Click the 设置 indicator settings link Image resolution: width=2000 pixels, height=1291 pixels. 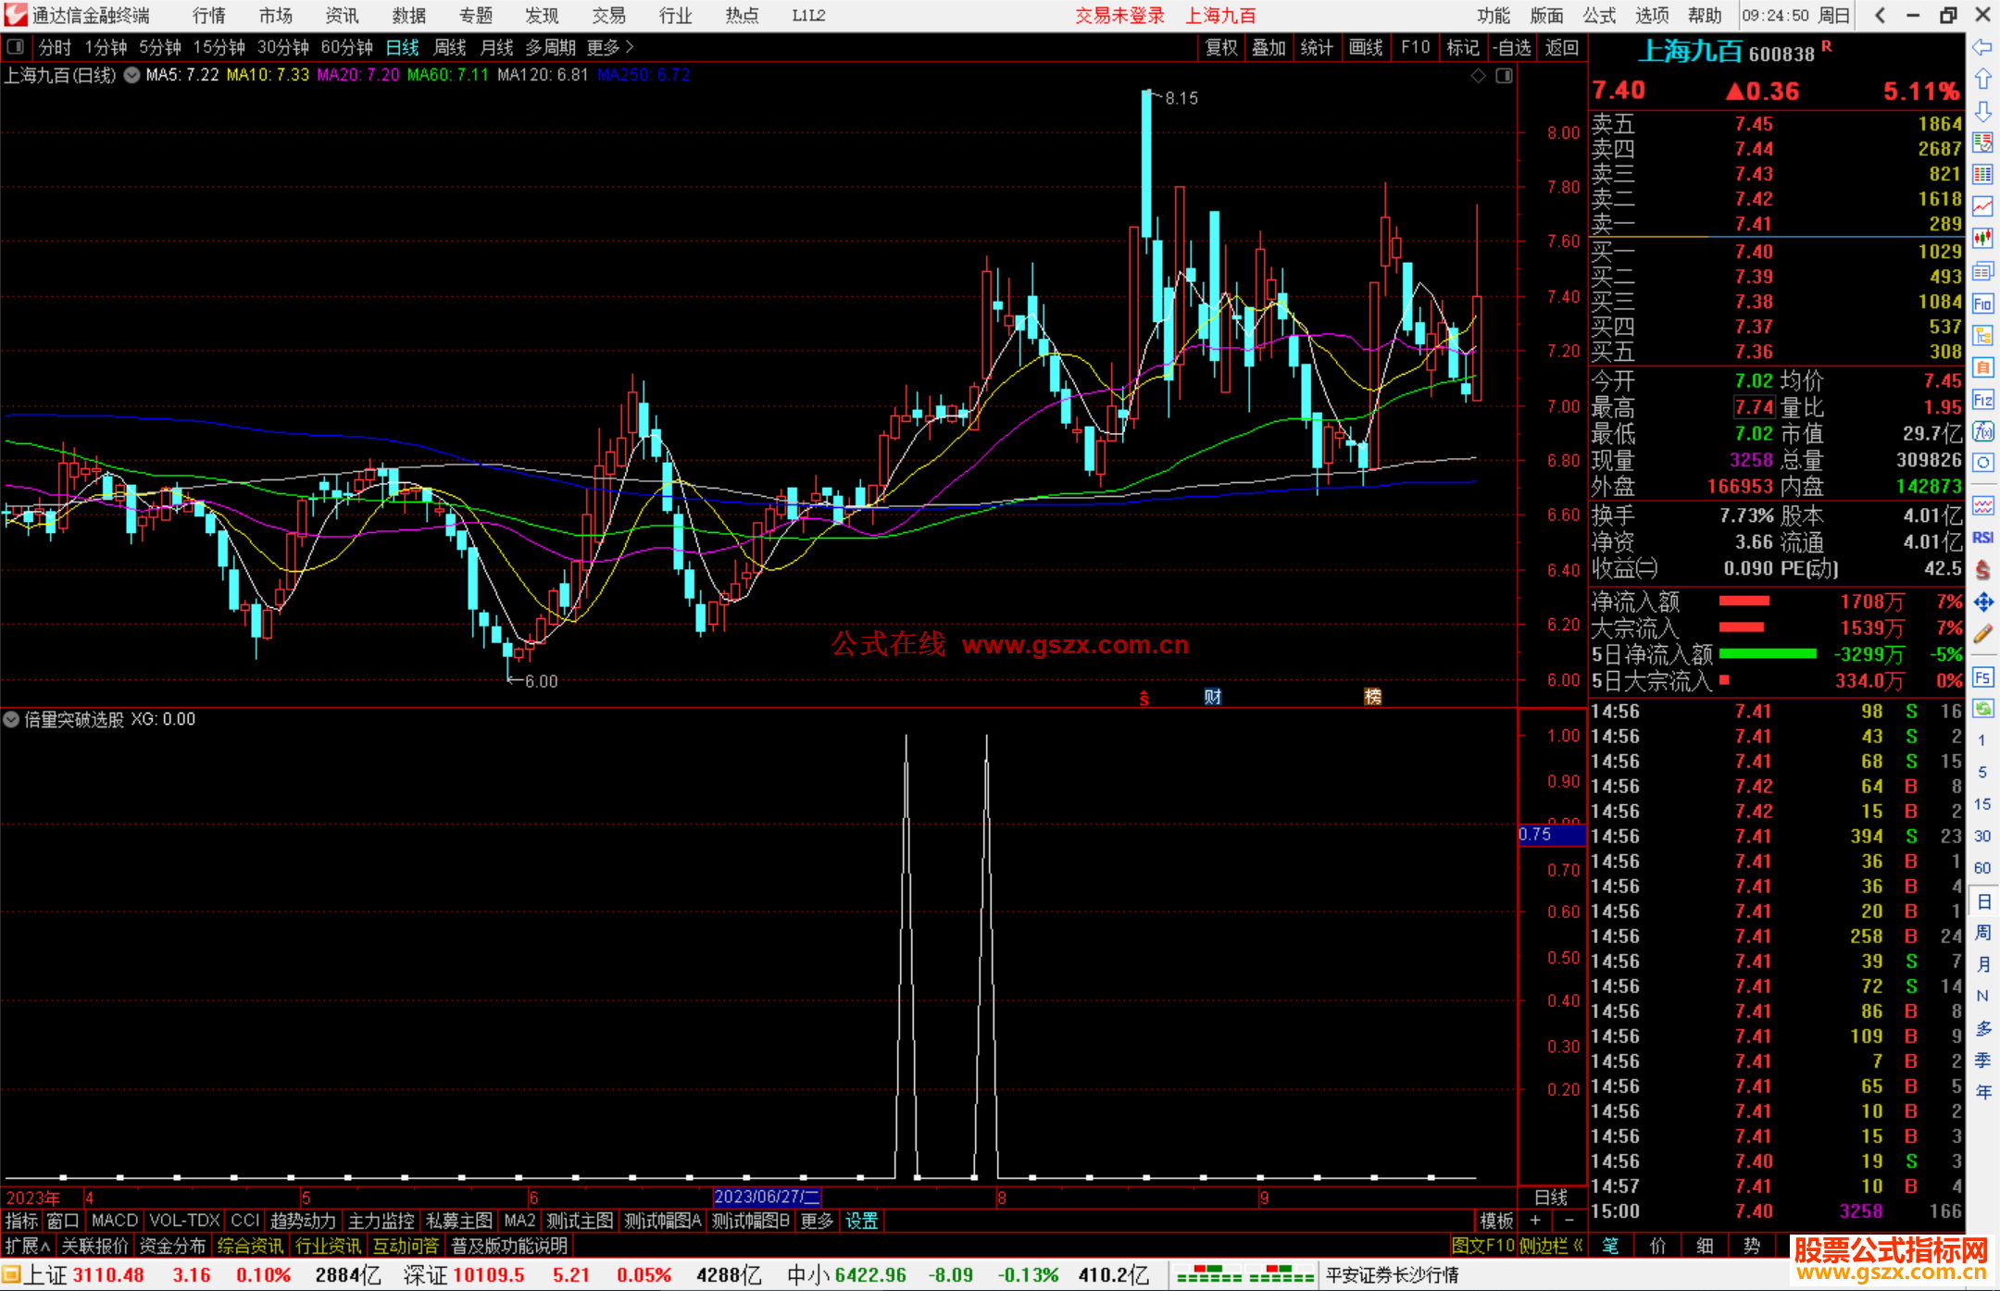tap(861, 1221)
